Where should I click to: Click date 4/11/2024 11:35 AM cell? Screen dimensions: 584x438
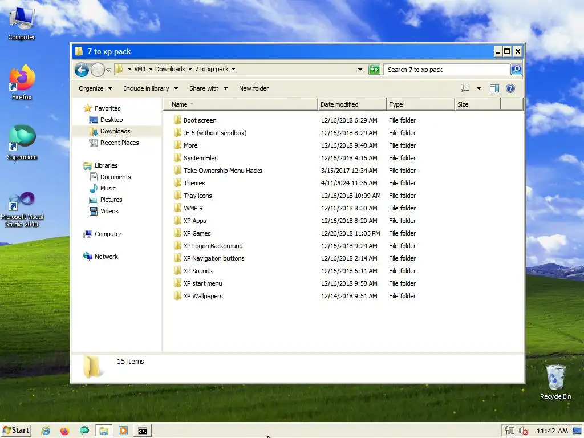click(349, 183)
